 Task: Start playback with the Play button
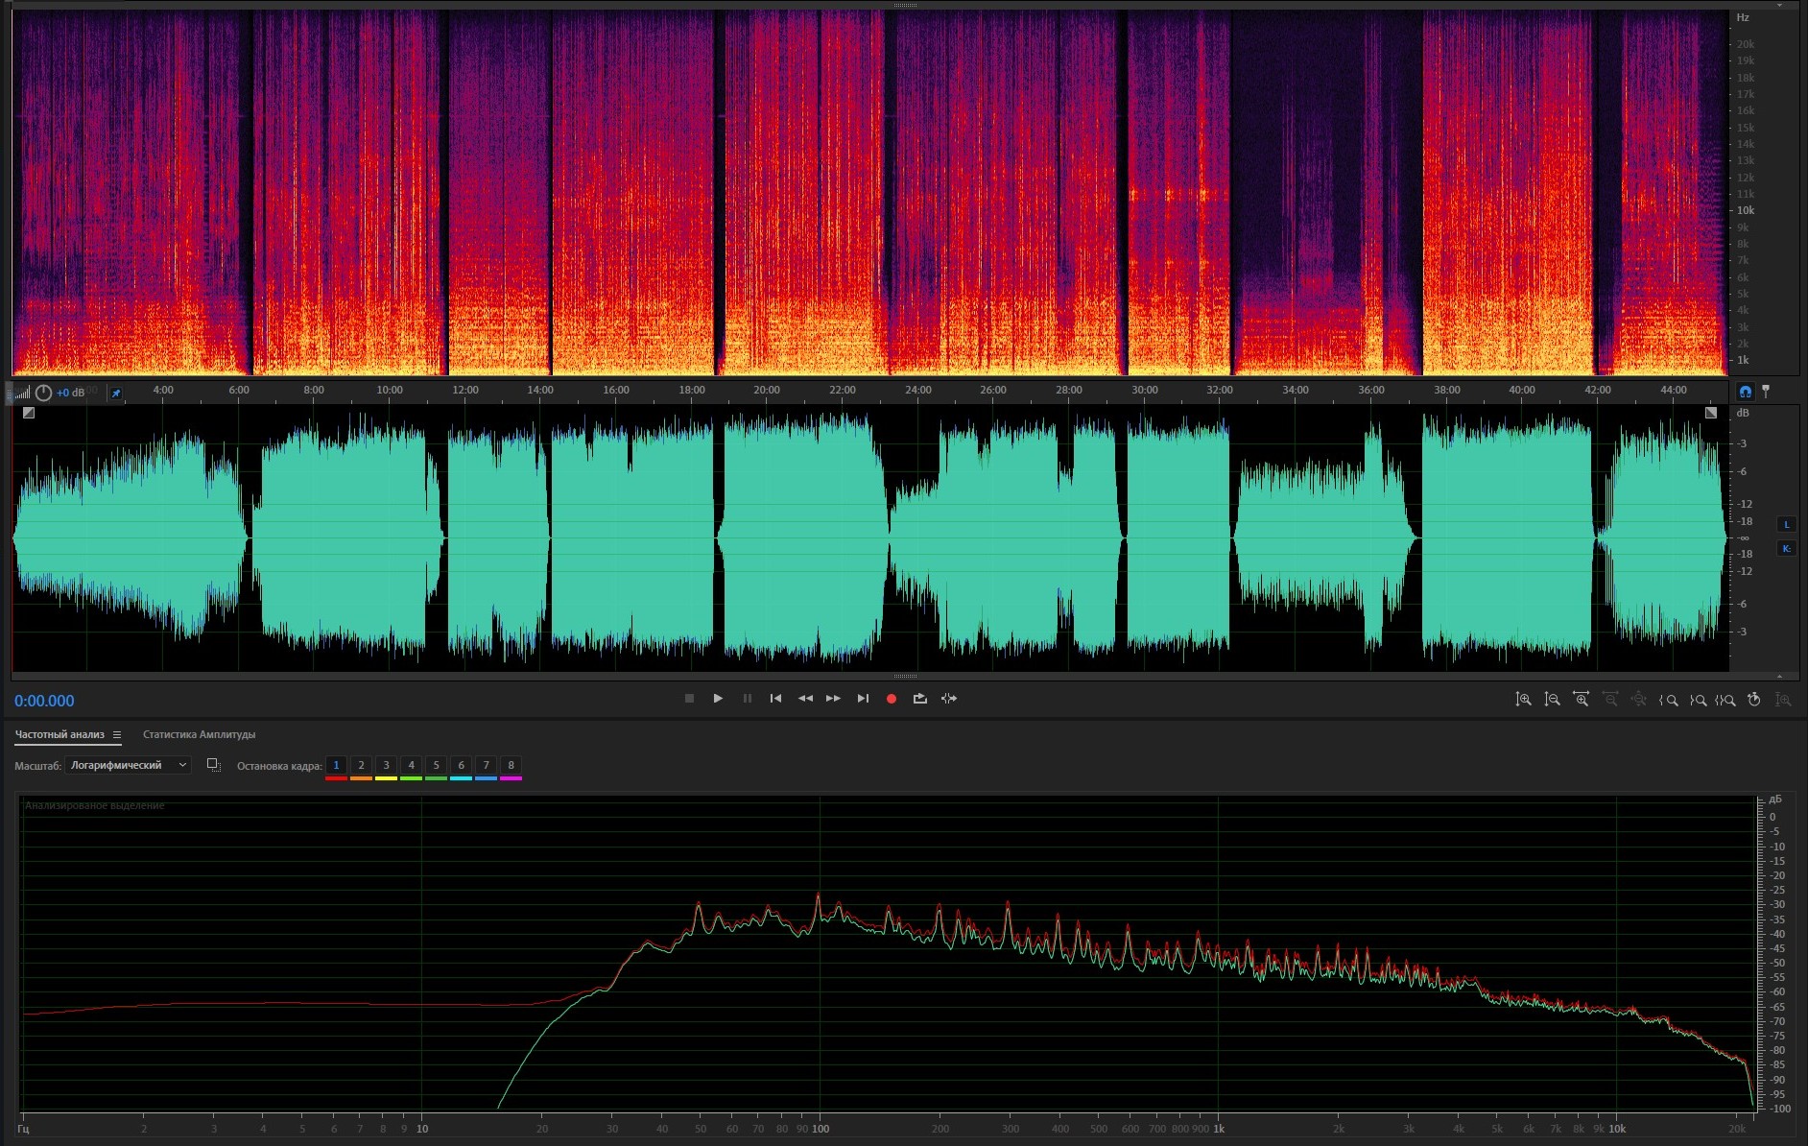tap(718, 699)
